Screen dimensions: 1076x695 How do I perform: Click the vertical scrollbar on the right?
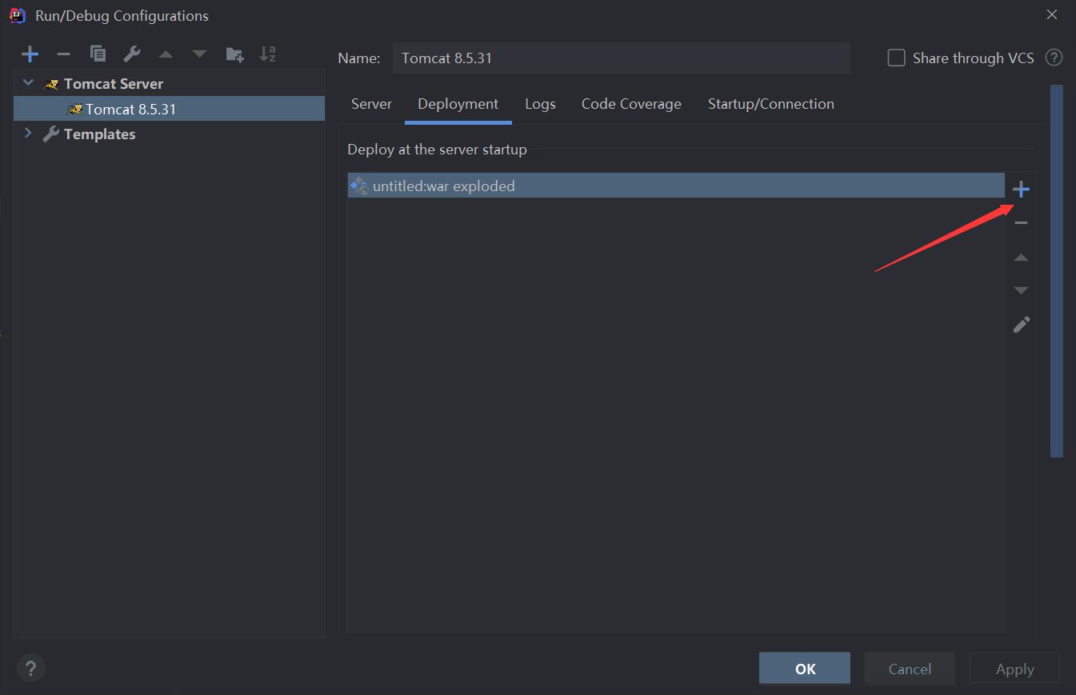[1056, 271]
